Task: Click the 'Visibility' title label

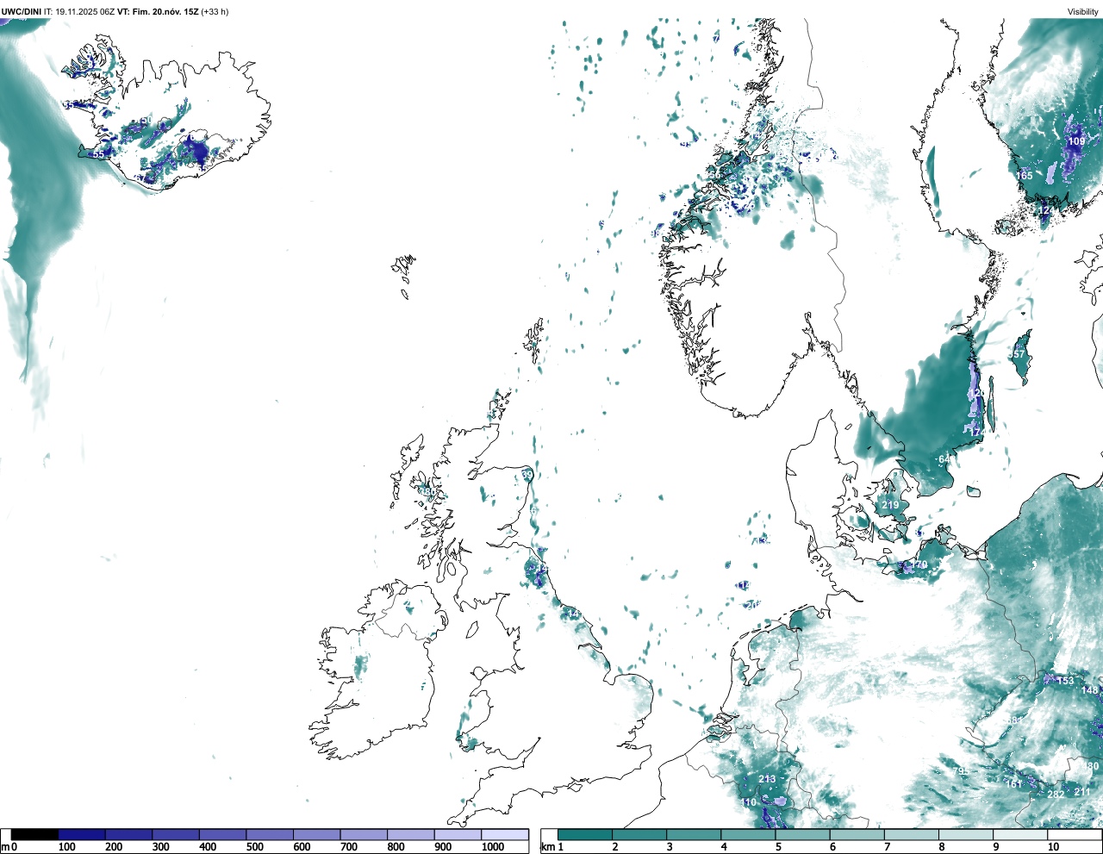Action: coord(1082,12)
